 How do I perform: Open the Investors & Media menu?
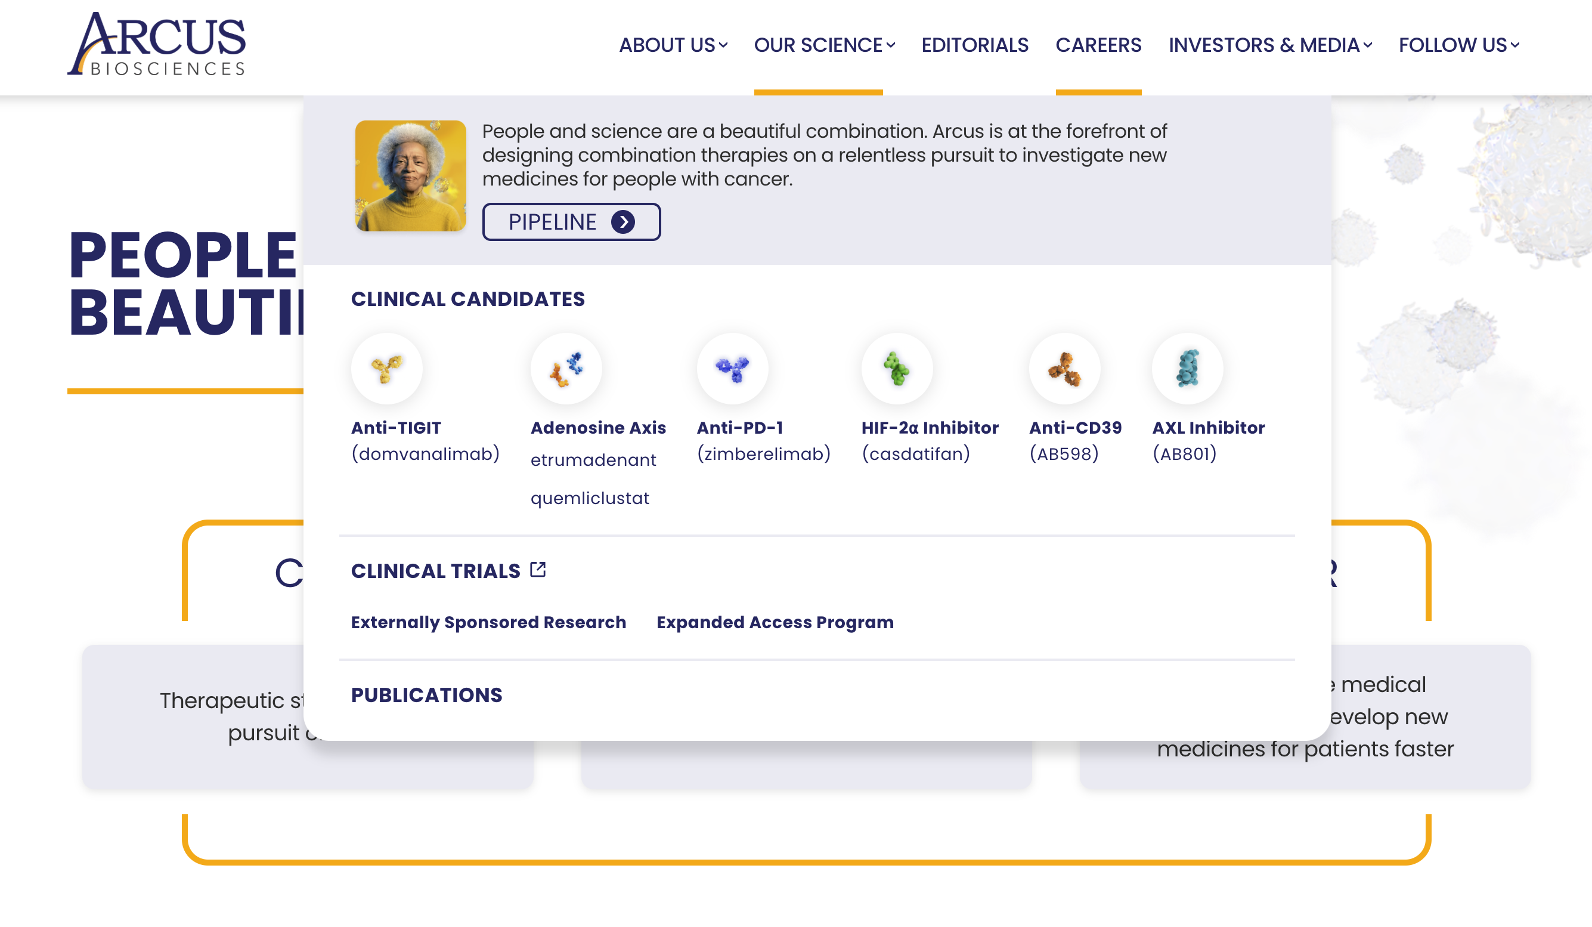[1264, 45]
